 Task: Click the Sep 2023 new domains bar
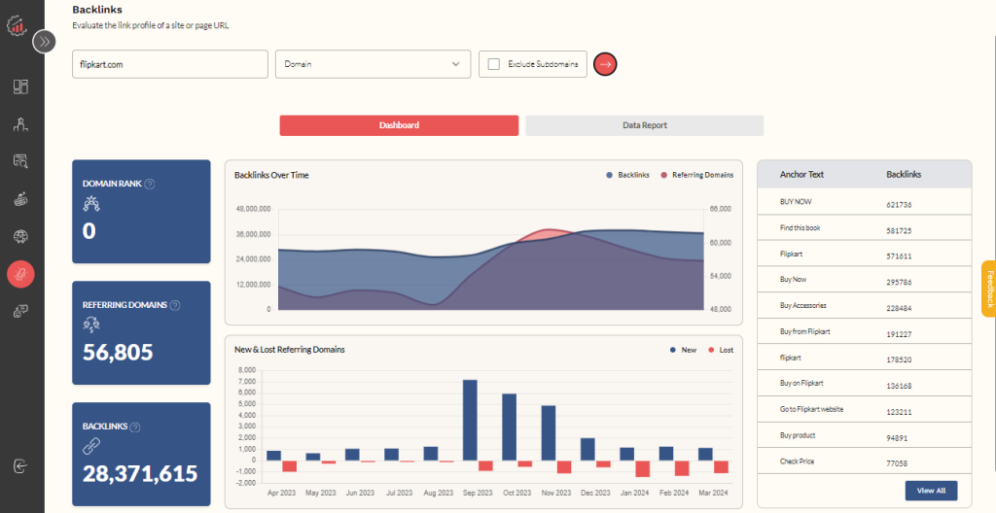(x=470, y=421)
